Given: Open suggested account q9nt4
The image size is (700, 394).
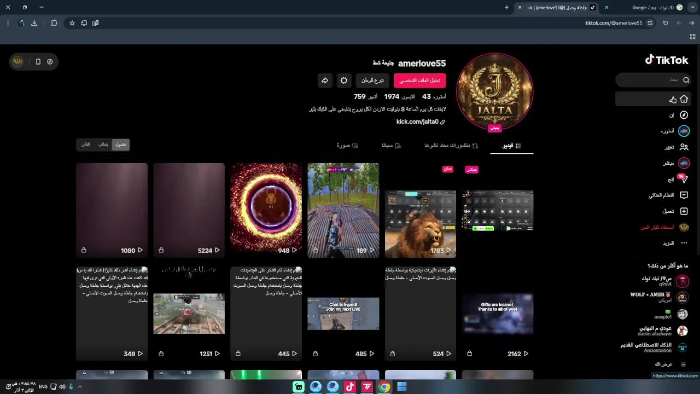Looking at the screenshot, I should coord(665,281).
